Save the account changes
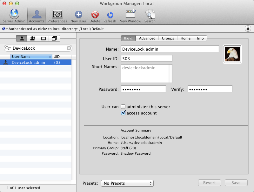 [236, 183]
